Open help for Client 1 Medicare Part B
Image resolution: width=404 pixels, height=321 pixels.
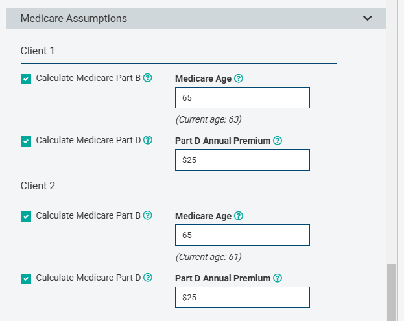148,78
